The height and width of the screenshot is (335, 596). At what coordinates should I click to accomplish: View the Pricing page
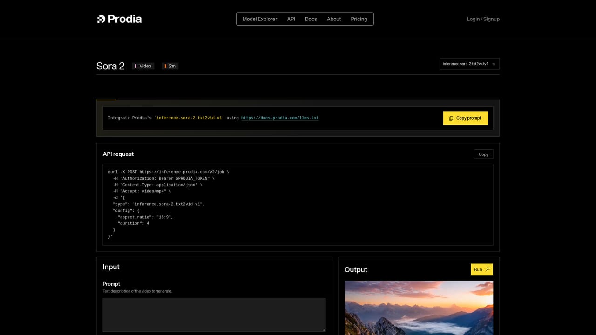tap(359, 19)
